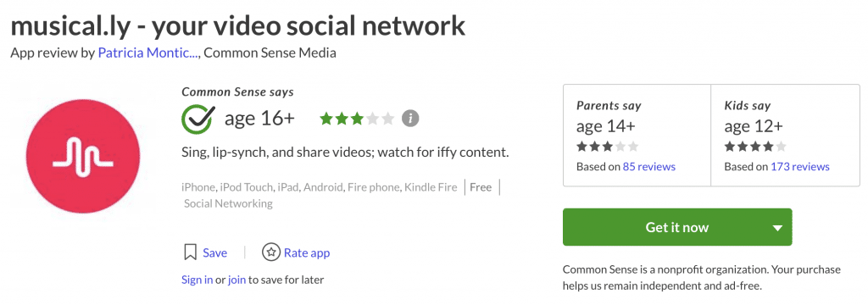Click the star Rate app icon
Image resolution: width=868 pixels, height=305 pixels.
[270, 252]
